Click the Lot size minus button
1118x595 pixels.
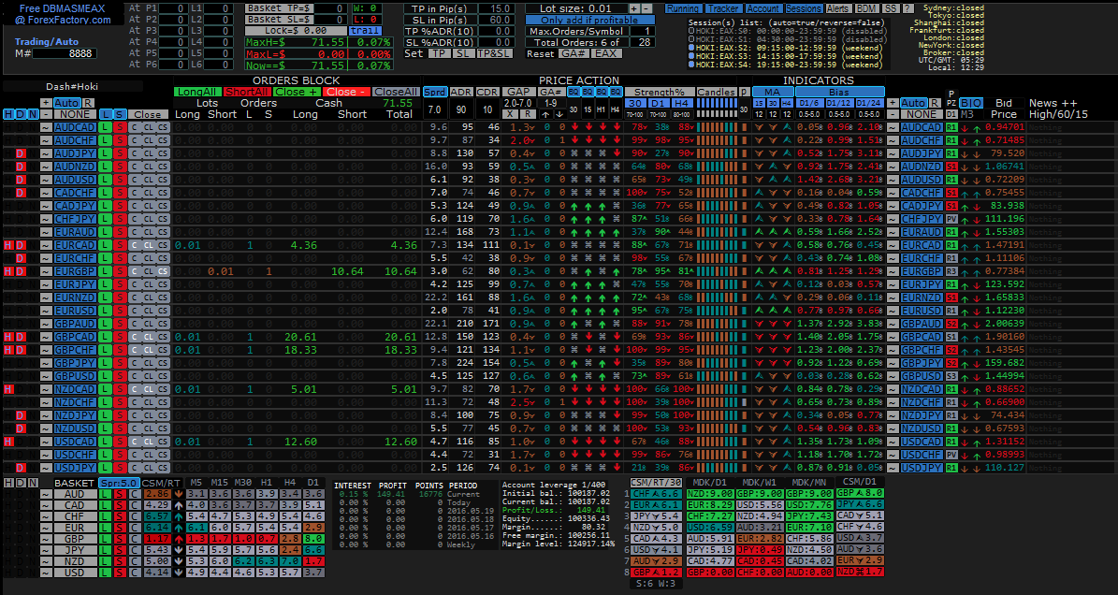(x=647, y=8)
